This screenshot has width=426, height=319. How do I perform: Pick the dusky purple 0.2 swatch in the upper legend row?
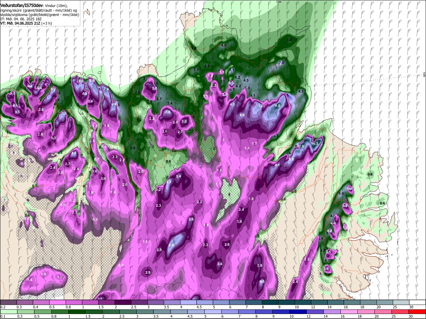(8, 302)
